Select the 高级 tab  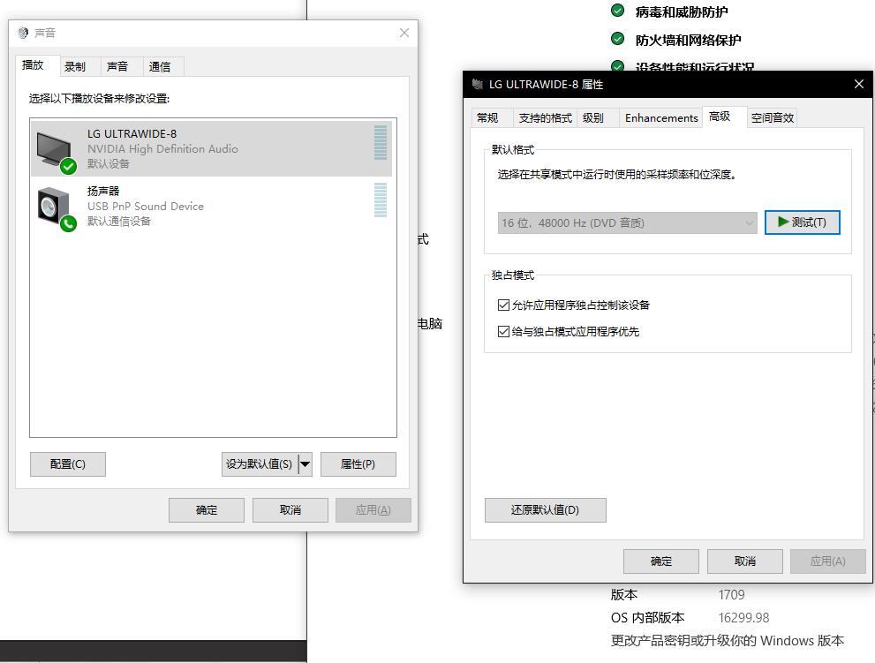[x=724, y=117]
